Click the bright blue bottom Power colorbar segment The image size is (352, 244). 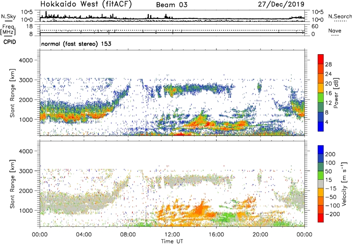(x=321, y=126)
